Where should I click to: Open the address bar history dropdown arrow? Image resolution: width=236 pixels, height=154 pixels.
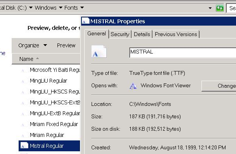[x=210, y=8]
